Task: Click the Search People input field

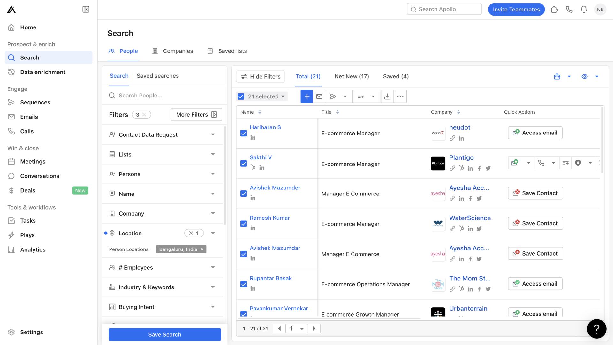Action: pyautogui.click(x=164, y=96)
